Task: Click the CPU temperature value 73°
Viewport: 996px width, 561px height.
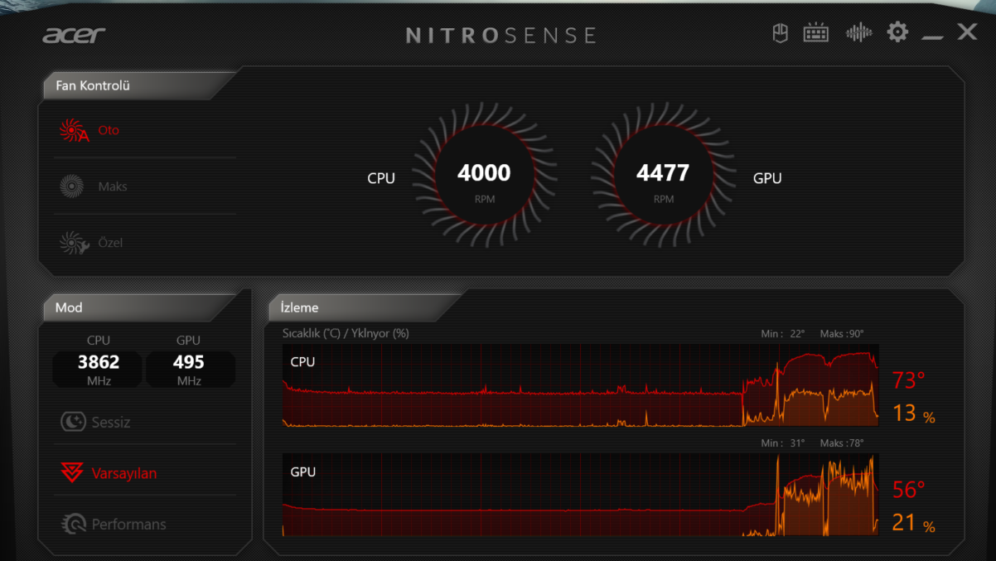Action: coord(908,380)
